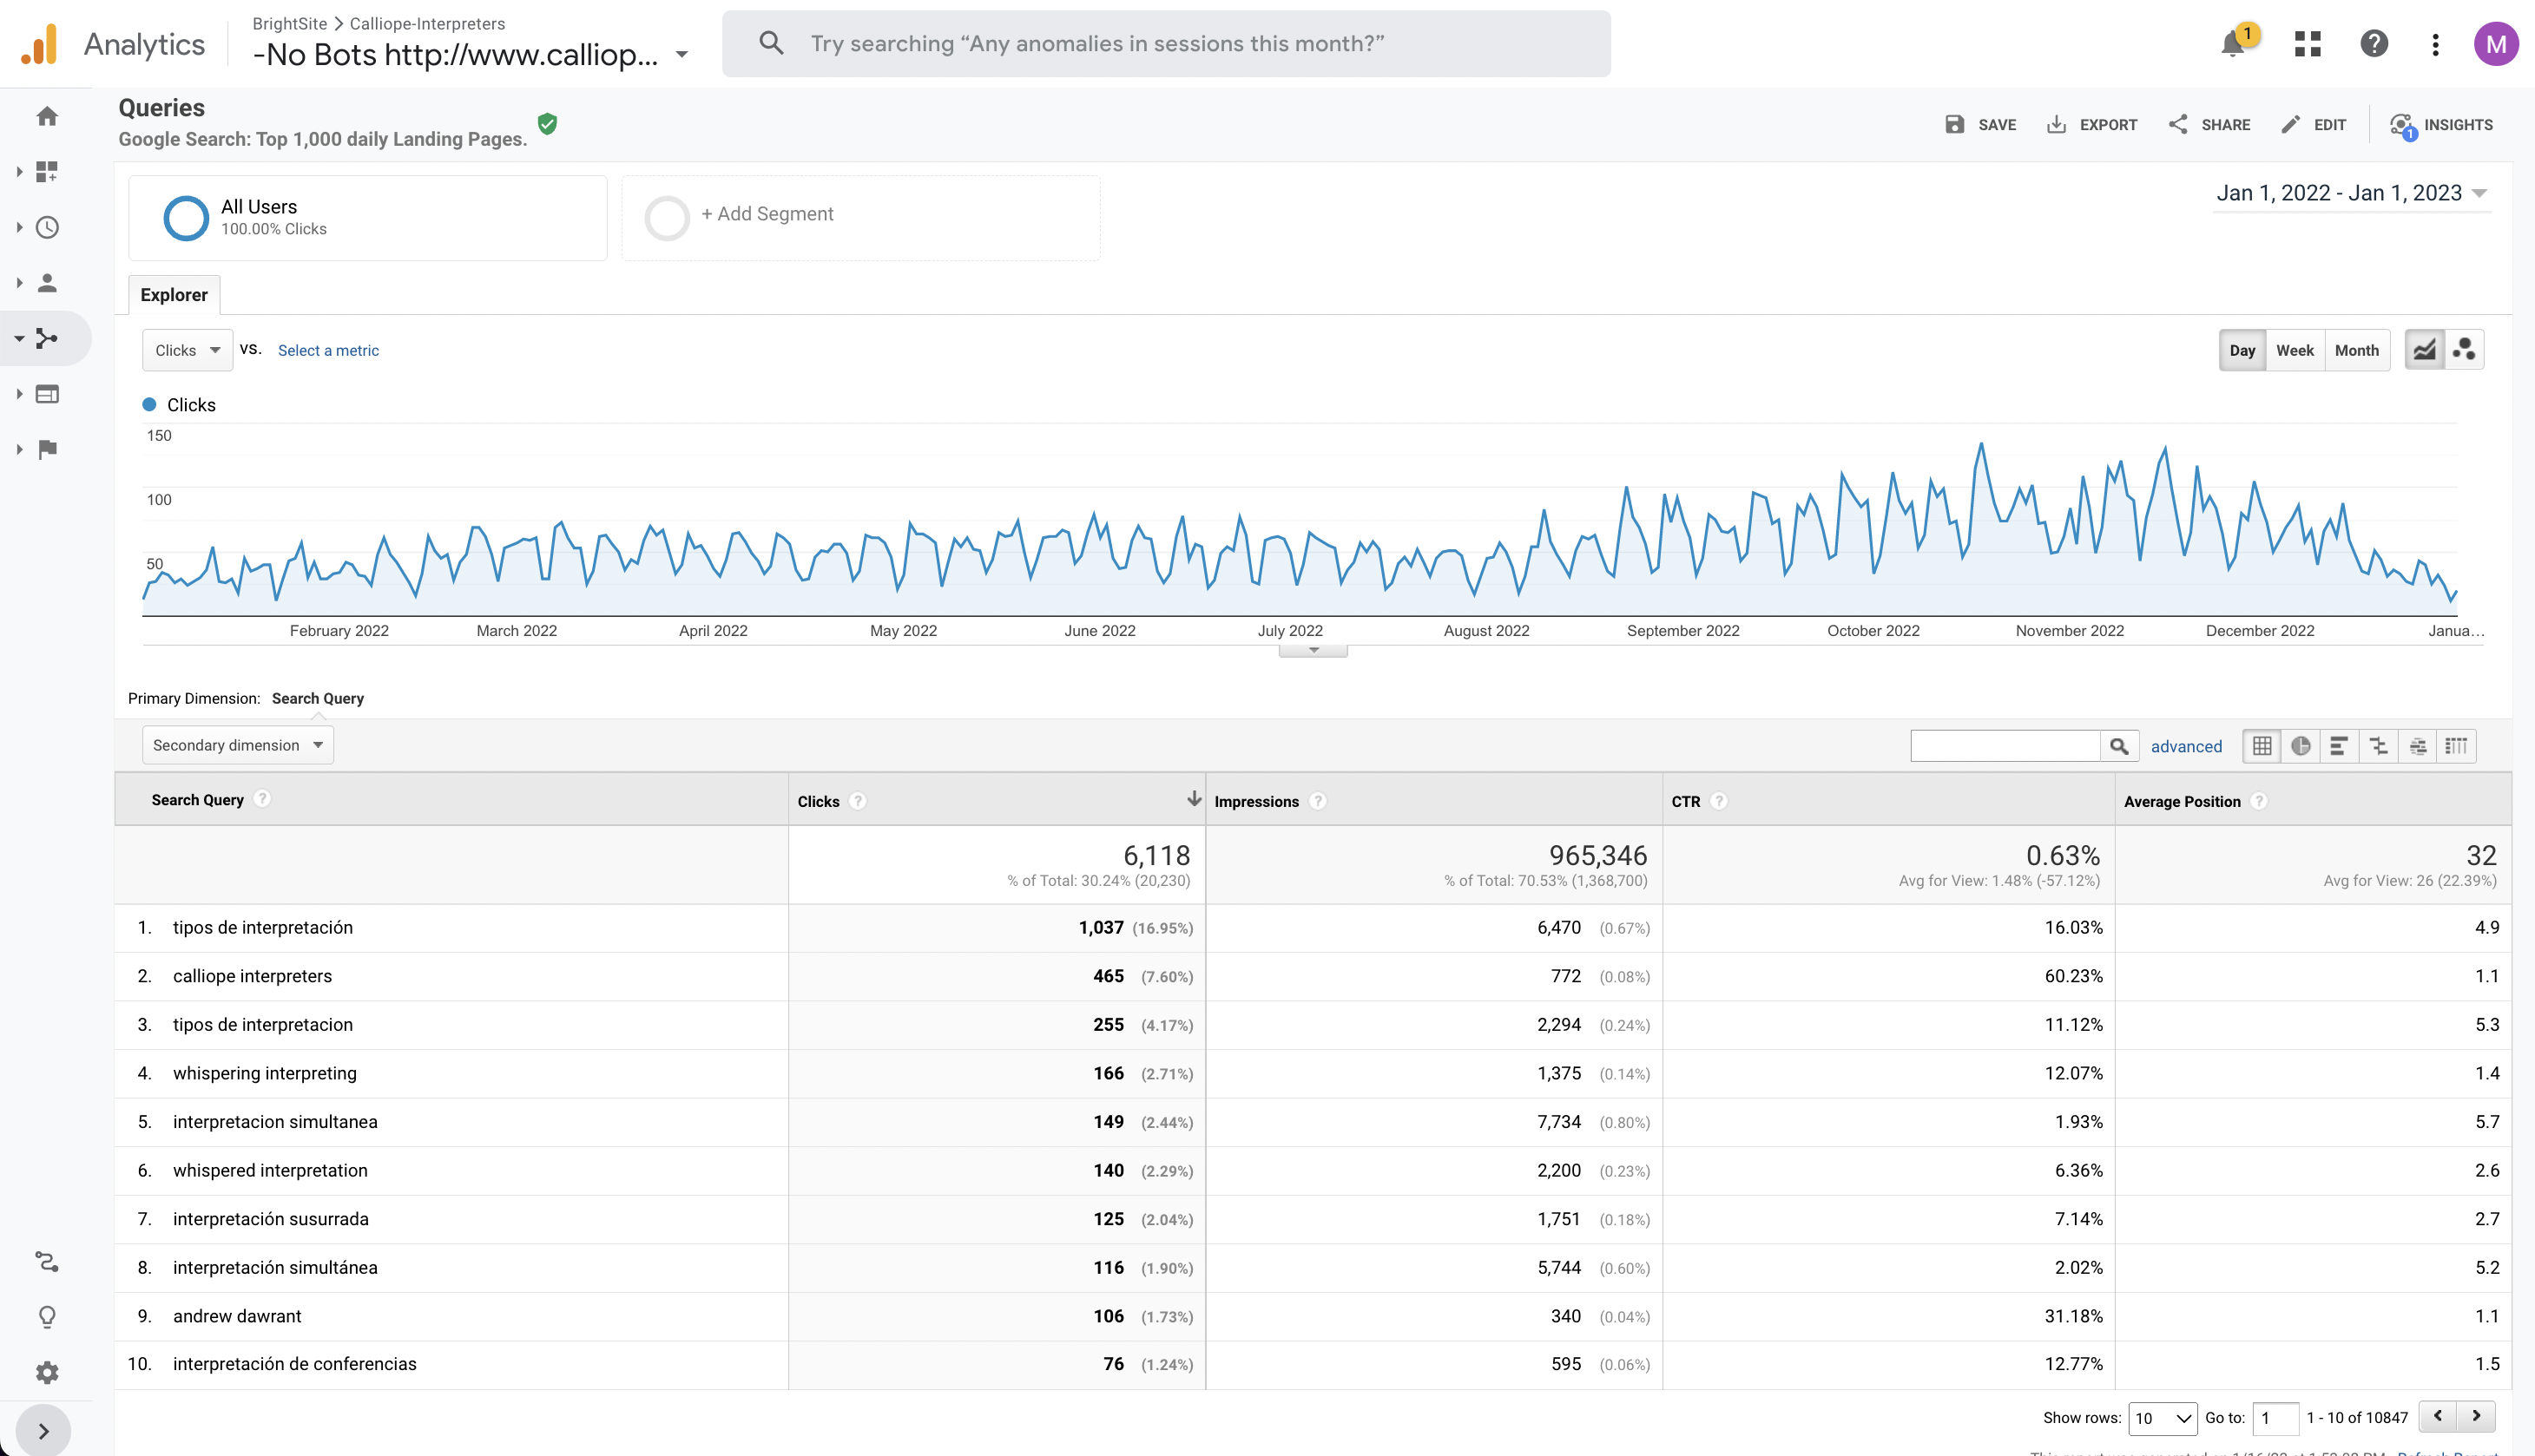Open the notifications bell
This screenshot has width=2535, height=1456.
(x=2232, y=44)
